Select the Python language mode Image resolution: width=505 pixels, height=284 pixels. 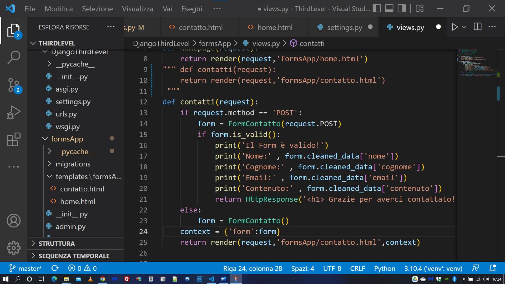pos(385,268)
